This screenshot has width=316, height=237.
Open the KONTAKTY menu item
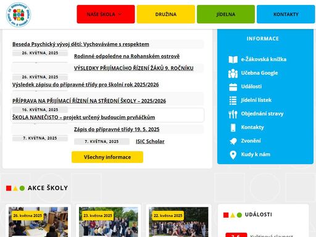pyautogui.click(x=286, y=14)
